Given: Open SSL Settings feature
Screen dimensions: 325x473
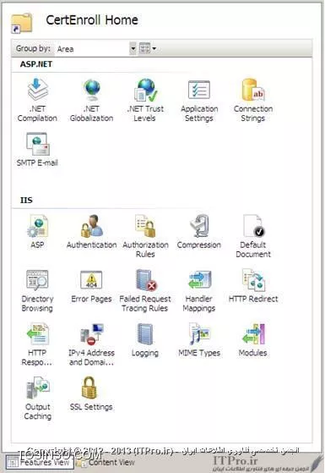Looking at the screenshot, I should (91, 393).
